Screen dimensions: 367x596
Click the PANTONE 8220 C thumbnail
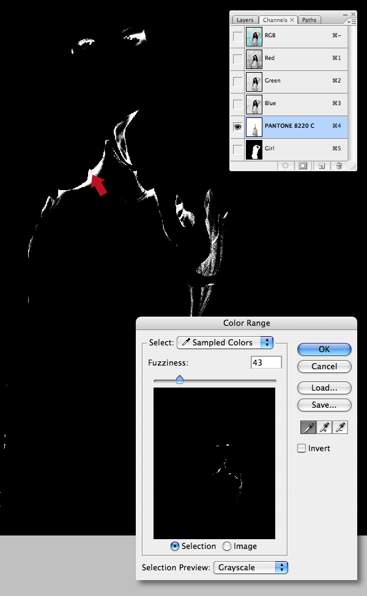pyautogui.click(x=254, y=127)
